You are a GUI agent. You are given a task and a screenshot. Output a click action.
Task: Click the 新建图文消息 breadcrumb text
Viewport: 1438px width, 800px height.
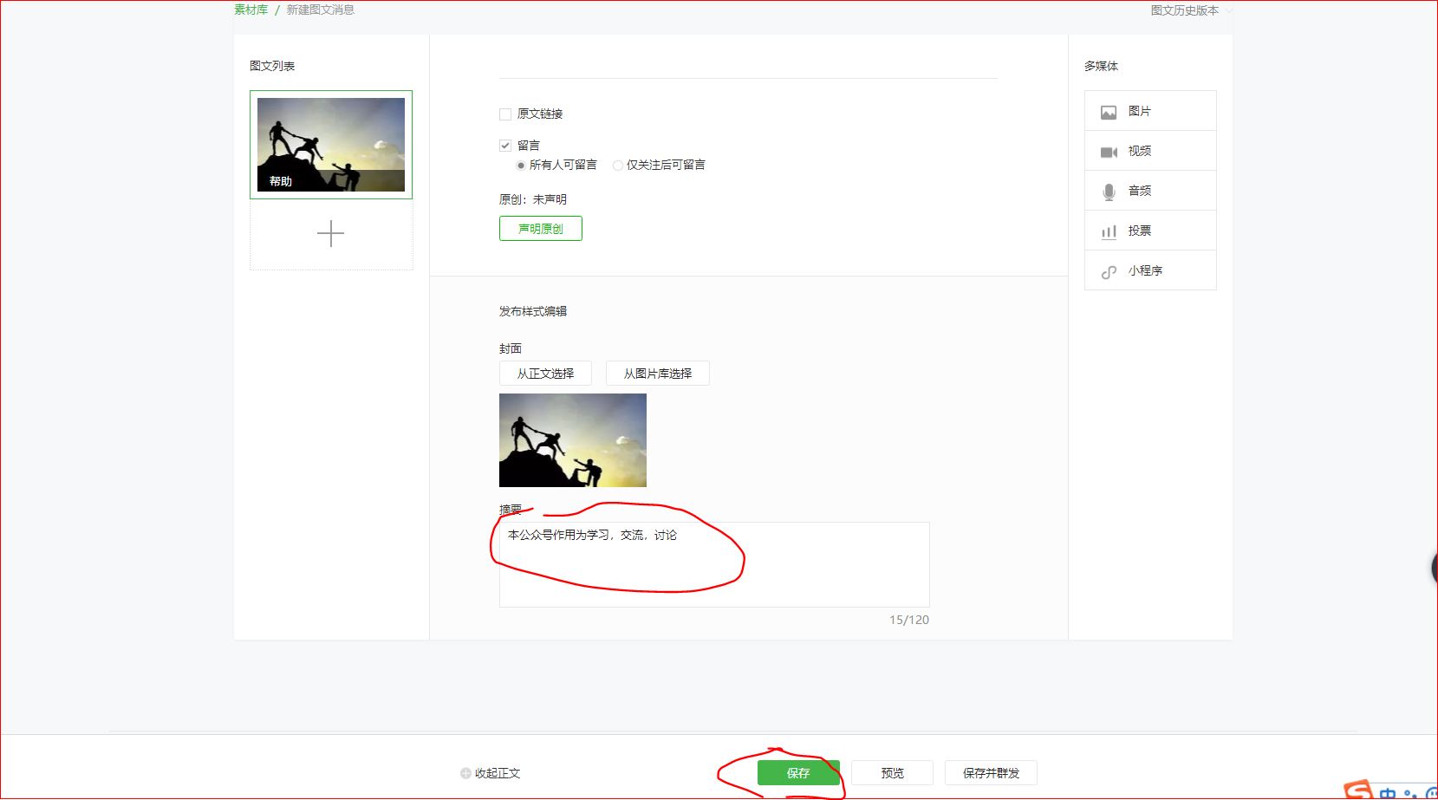pos(321,10)
